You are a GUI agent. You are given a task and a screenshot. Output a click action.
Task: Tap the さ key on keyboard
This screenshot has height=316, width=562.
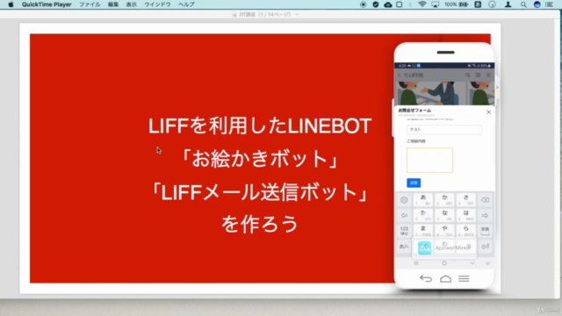466,200
